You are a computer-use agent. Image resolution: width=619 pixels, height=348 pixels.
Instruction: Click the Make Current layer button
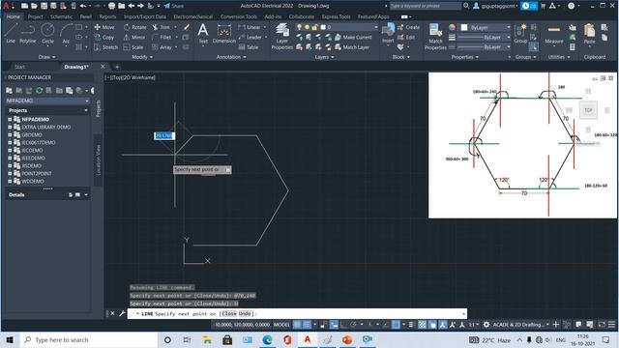(353, 37)
